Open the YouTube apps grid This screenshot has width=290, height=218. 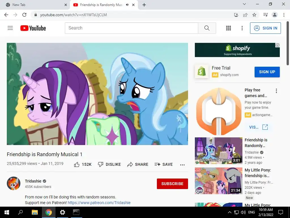point(229,28)
